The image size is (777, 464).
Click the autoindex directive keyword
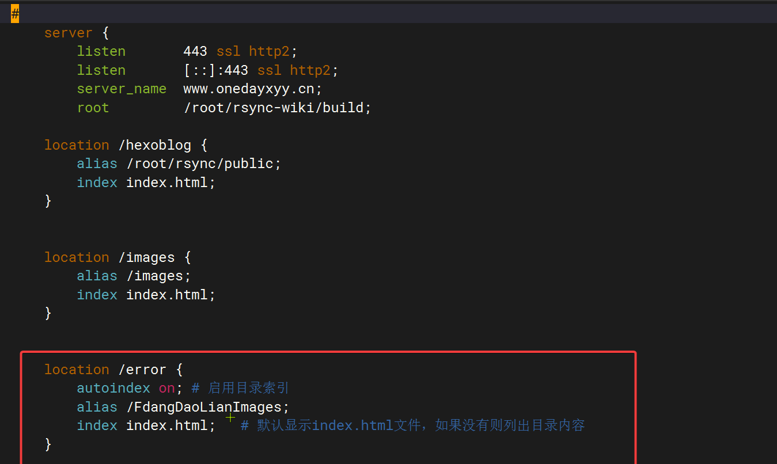pos(113,388)
